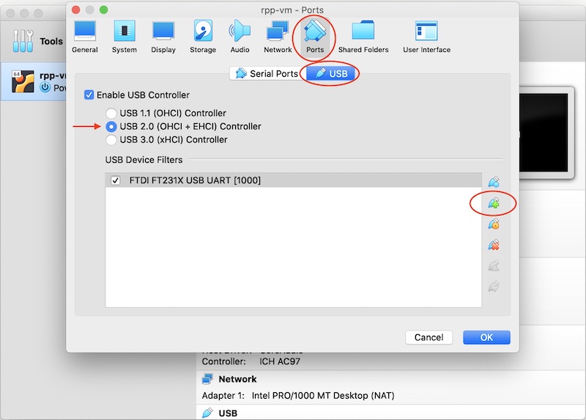The width and height of the screenshot is (586, 420).
Task: Move the selected USB filter down
Action: tap(494, 287)
